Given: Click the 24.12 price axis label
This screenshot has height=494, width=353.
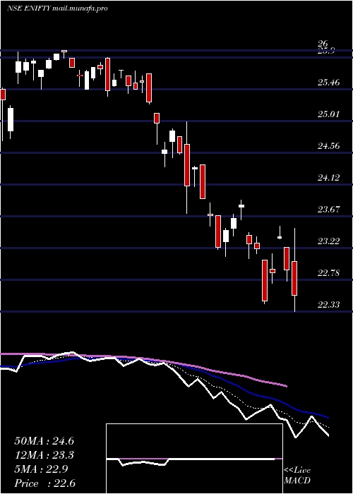Looking at the screenshot, I should tap(328, 178).
